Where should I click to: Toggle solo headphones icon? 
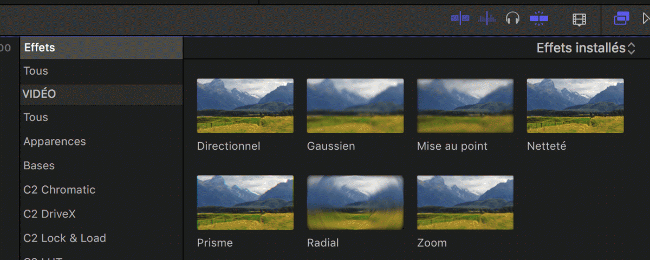point(512,19)
